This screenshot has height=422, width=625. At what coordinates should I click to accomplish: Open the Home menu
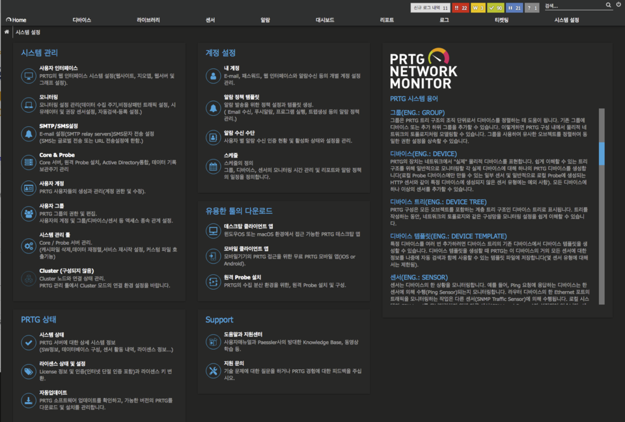(16, 20)
